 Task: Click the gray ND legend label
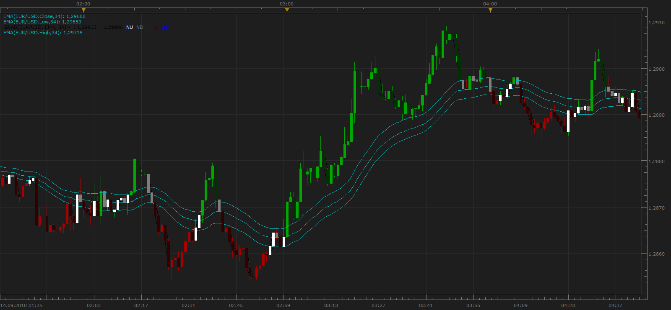point(140,27)
